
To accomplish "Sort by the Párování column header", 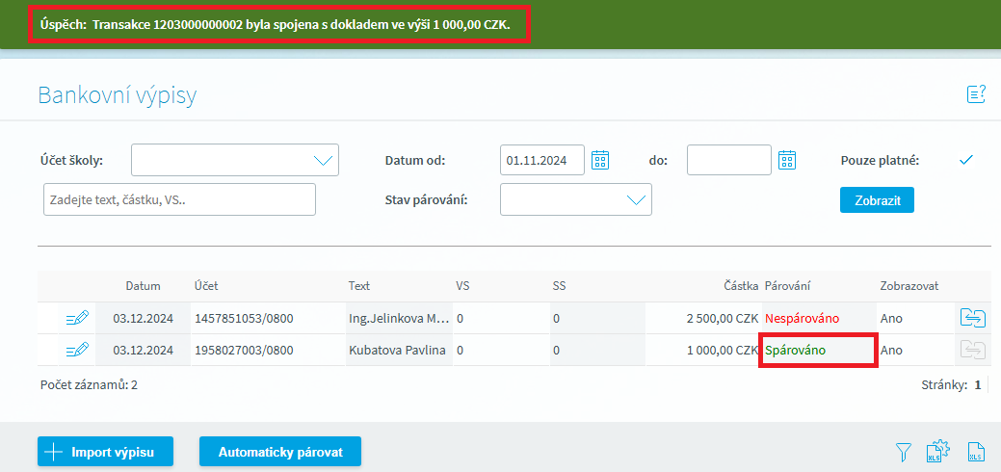I will (789, 286).
